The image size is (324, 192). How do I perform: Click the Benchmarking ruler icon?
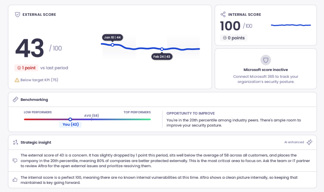15,99
